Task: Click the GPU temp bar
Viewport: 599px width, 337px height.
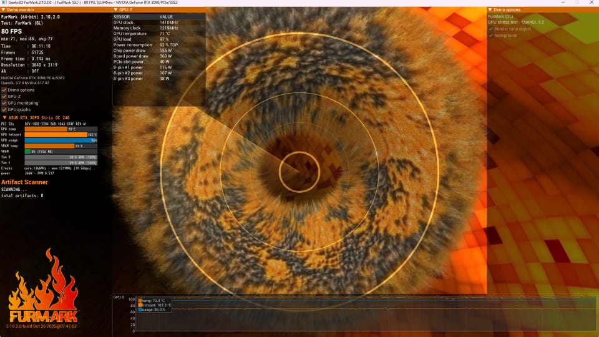Action: click(61, 129)
